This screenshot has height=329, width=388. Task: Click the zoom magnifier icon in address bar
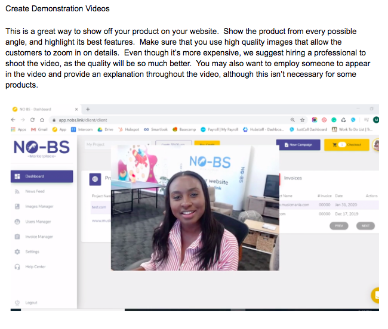tap(292, 120)
